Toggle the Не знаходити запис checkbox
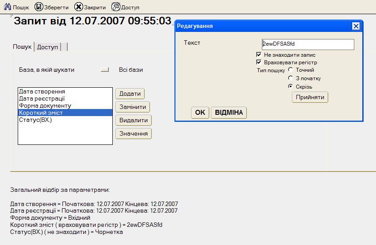The width and height of the screenshot is (376, 245). [259, 54]
